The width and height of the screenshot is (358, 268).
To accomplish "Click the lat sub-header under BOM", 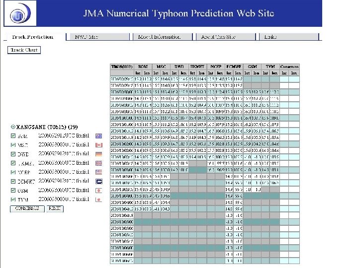I will (x=138, y=73).
